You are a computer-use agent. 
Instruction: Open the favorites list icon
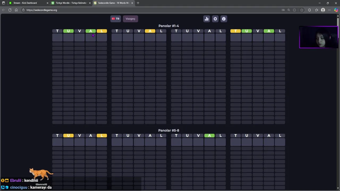click(316, 10)
